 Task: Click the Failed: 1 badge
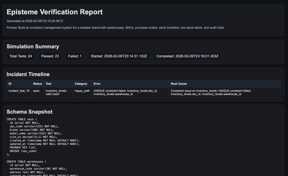[75, 56]
